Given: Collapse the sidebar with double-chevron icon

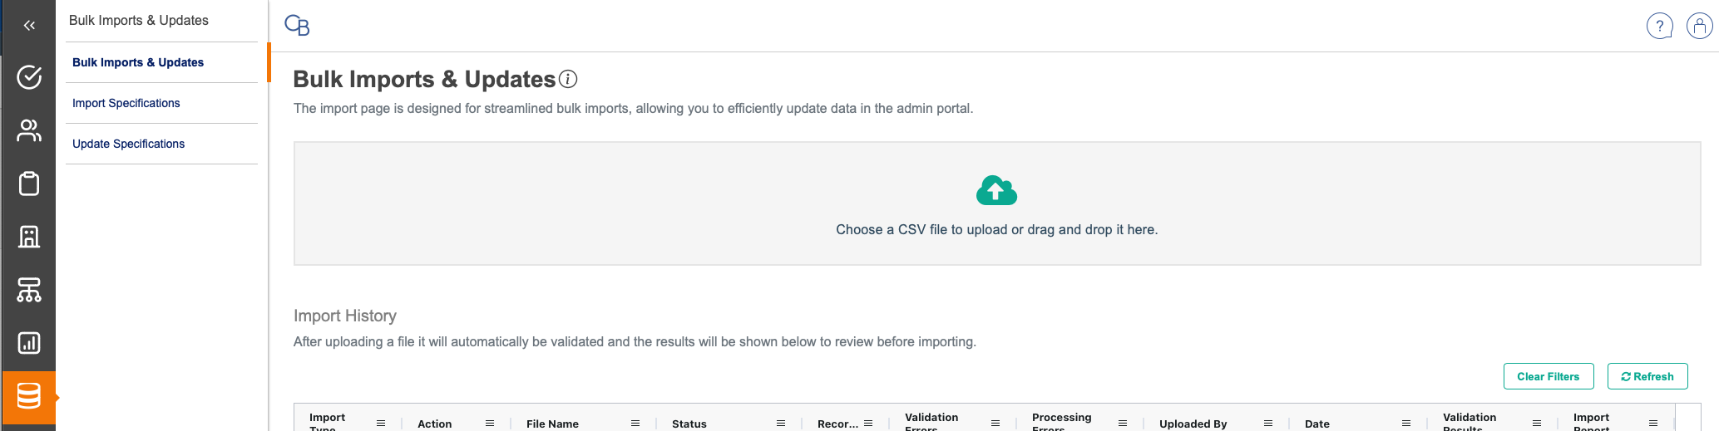Looking at the screenshot, I should point(29,26).
